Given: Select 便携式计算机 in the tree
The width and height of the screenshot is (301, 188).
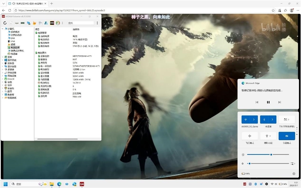Looking at the screenshot, I should pos(17,51).
